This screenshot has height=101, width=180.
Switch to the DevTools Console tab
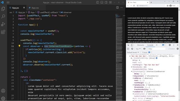click(x=150, y=45)
